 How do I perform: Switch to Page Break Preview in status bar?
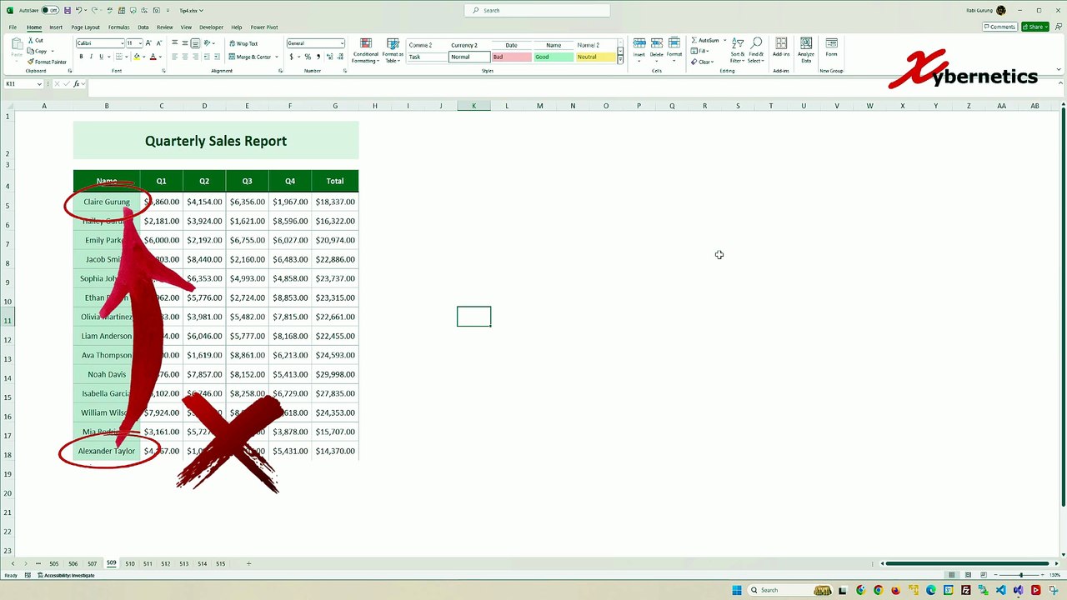coord(984,575)
